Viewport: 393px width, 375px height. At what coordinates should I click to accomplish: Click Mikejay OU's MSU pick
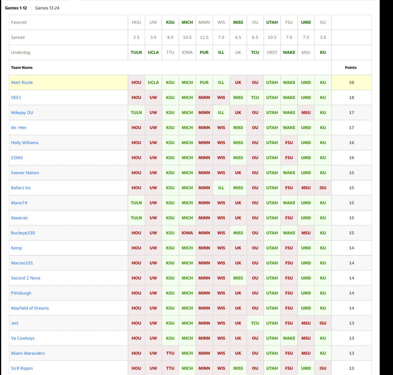(306, 113)
